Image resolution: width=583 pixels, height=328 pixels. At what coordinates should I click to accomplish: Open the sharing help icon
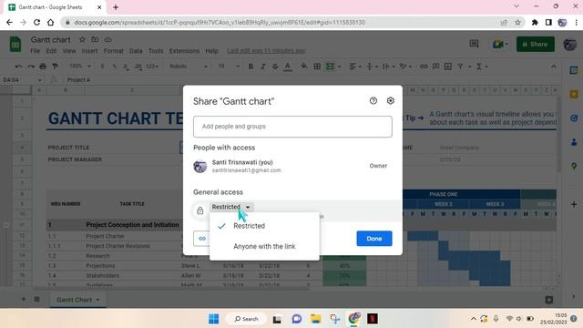[x=373, y=101]
